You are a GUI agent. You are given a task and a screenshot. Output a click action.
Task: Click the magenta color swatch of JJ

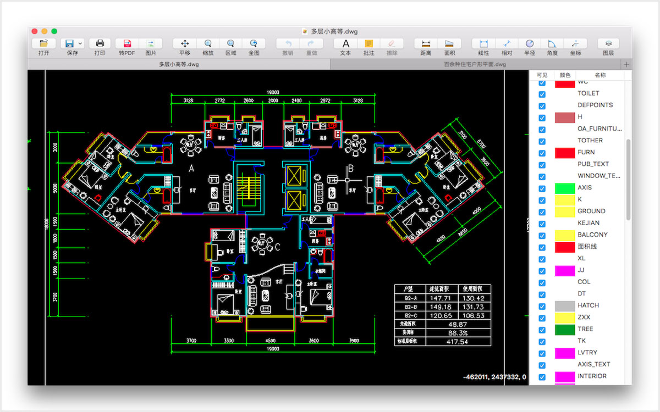tap(565, 270)
